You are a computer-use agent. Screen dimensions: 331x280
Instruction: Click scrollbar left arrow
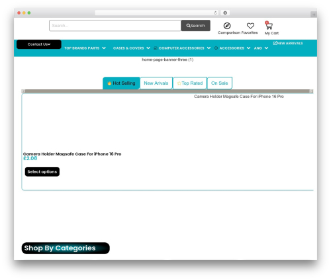coord(23,91)
